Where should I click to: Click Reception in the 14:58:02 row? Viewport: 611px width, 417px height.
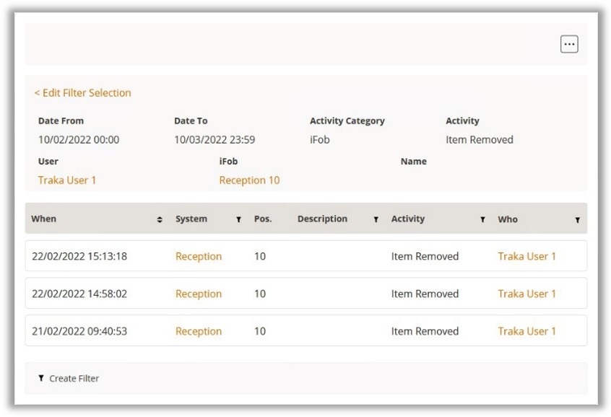[x=199, y=294]
